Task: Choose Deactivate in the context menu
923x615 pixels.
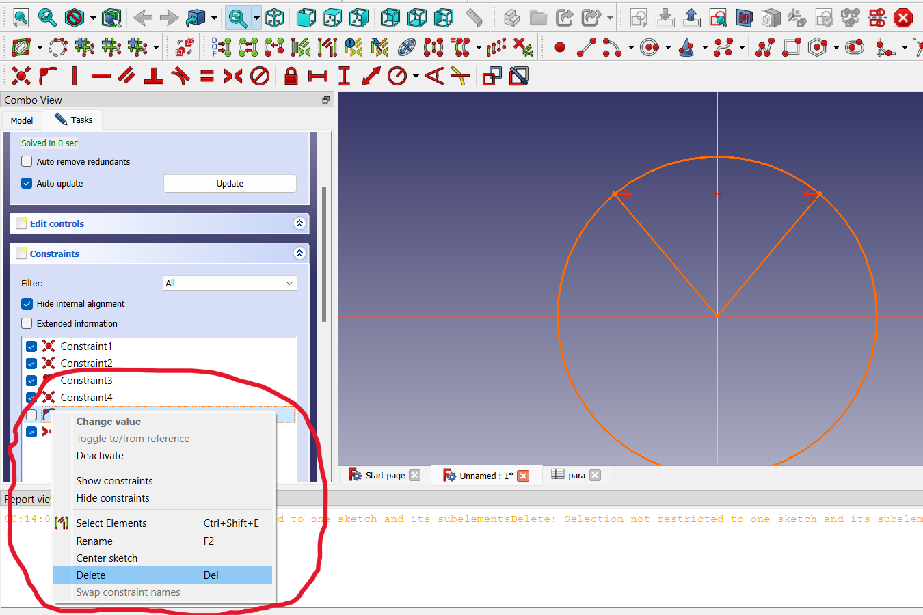Action: coord(163,456)
